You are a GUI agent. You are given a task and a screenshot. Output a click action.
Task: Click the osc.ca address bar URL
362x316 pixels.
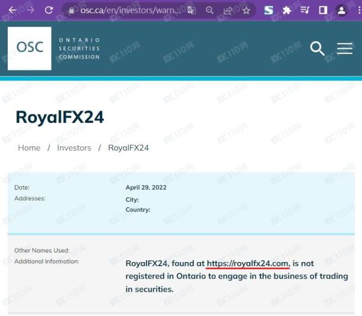131,11
